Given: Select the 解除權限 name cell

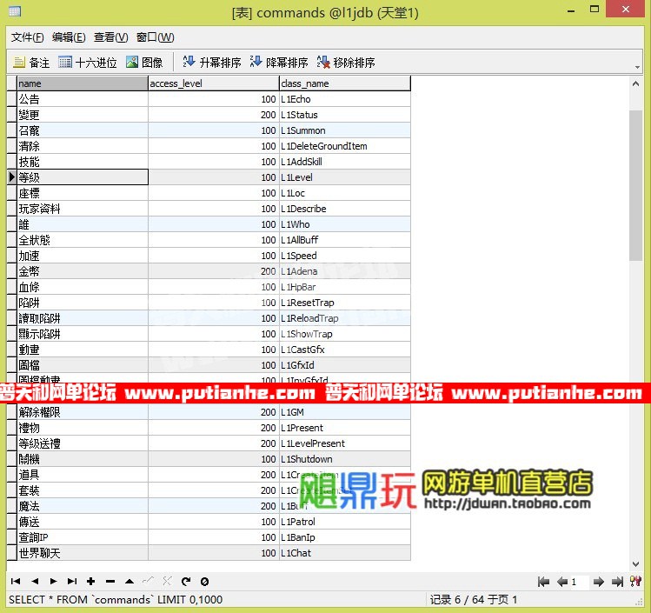Looking at the screenshot, I should click(x=83, y=412).
